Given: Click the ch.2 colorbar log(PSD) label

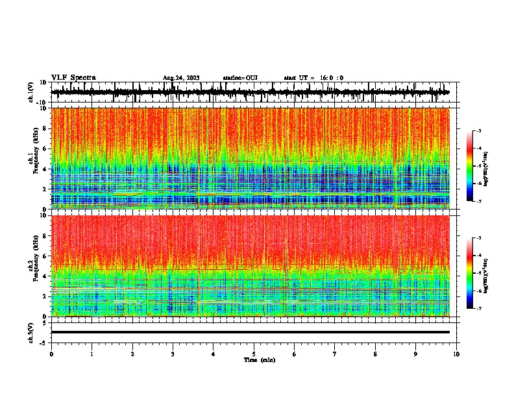Looking at the screenshot, I should 486,276.
